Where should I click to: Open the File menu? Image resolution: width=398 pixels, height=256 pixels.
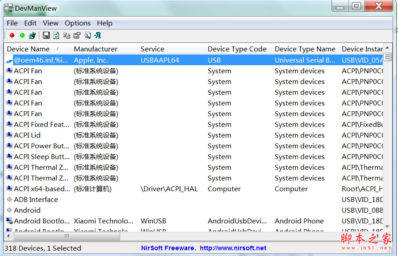(12, 23)
